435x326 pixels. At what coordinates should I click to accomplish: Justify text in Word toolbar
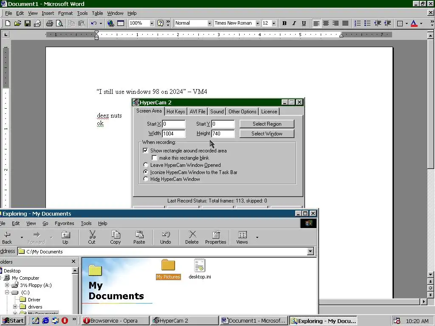345,23
